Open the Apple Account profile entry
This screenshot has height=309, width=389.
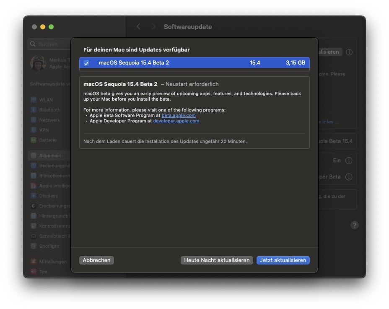pyautogui.click(x=50, y=63)
